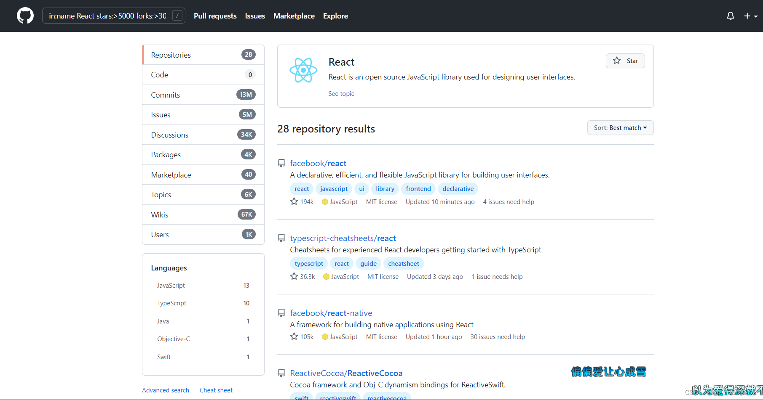Image resolution: width=763 pixels, height=400 pixels.
Task: Click repo icon beside typescript-cheatsheets/react
Action: pyautogui.click(x=281, y=238)
